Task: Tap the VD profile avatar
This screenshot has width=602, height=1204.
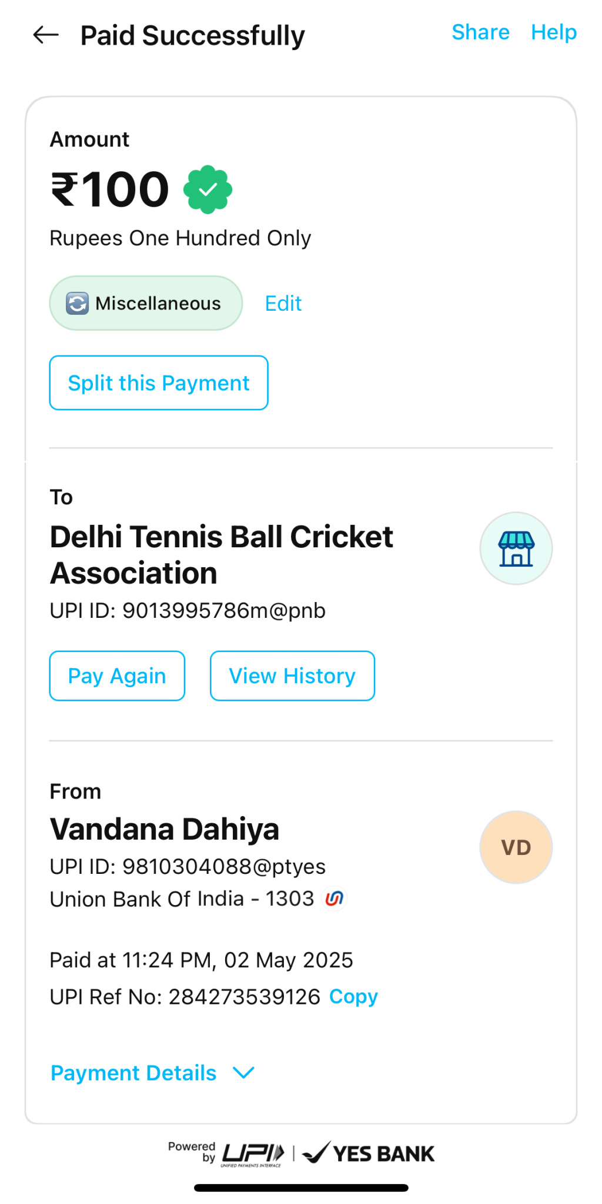Action: pos(516,847)
